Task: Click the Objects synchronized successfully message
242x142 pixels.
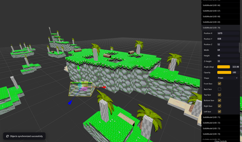Action: (26, 136)
